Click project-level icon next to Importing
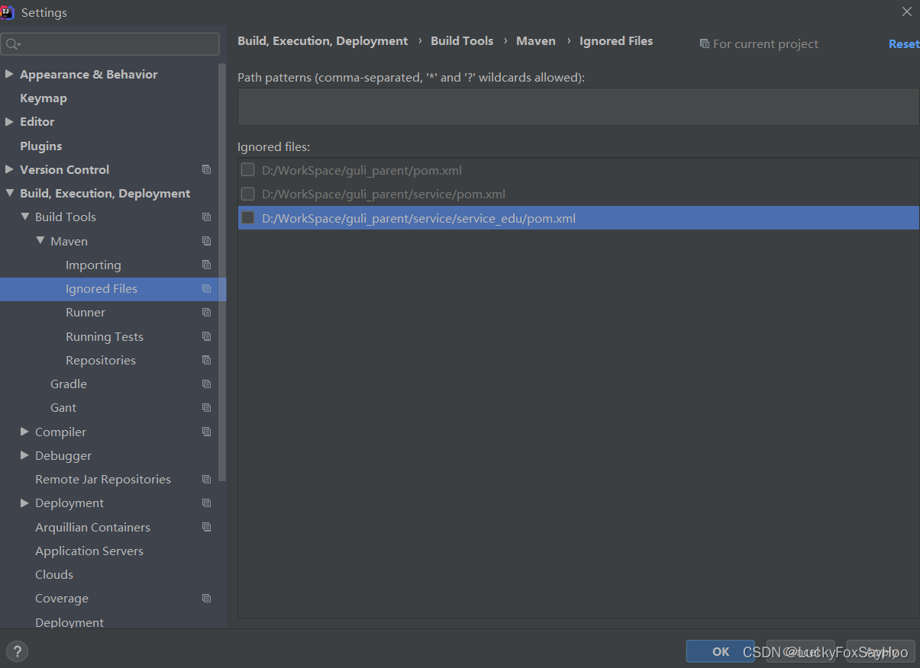Viewport: 920px width, 668px height. click(206, 265)
